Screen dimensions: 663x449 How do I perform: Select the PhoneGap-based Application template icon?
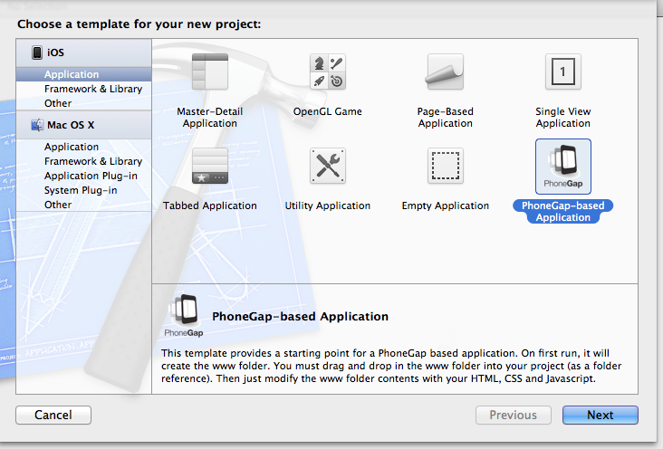tap(563, 167)
